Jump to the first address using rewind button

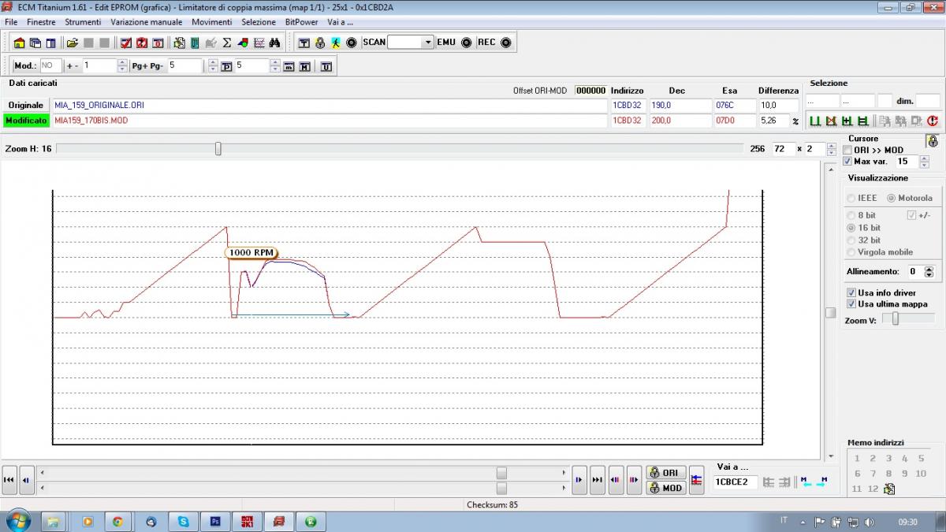[9, 479]
